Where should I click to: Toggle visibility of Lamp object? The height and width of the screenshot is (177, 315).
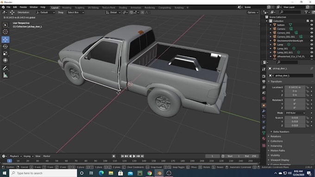[x=312, y=44]
